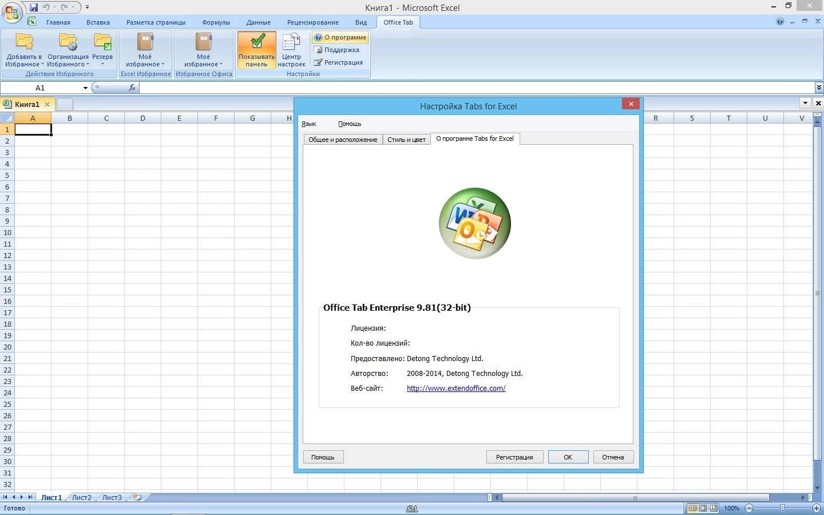Viewport: 824px width, 515px height.
Task: Click the new blank document tab button
Action: [65, 104]
